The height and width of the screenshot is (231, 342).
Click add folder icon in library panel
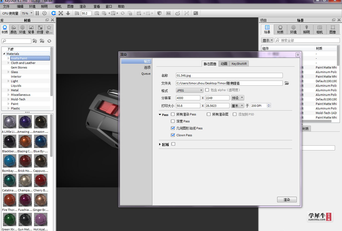coord(35,41)
